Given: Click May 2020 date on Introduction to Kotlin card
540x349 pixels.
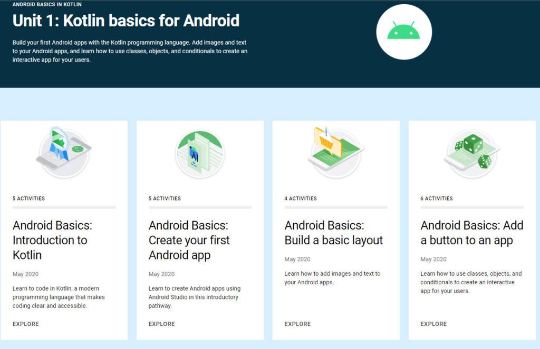Looking at the screenshot, I should point(25,274).
